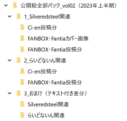
Task: Click folder icon of 公開絵全部パック_vol02
Action: pyautogui.click(x=15, y=5)
